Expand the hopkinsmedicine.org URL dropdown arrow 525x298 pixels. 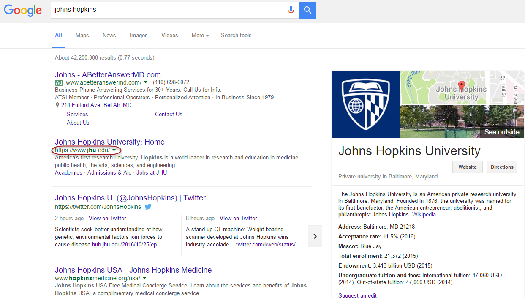[x=144, y=279]
